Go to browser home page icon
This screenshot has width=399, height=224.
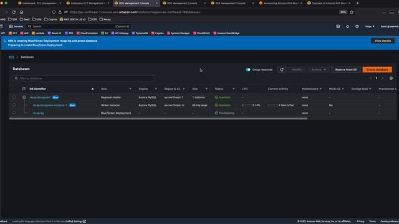click(22, 12)
